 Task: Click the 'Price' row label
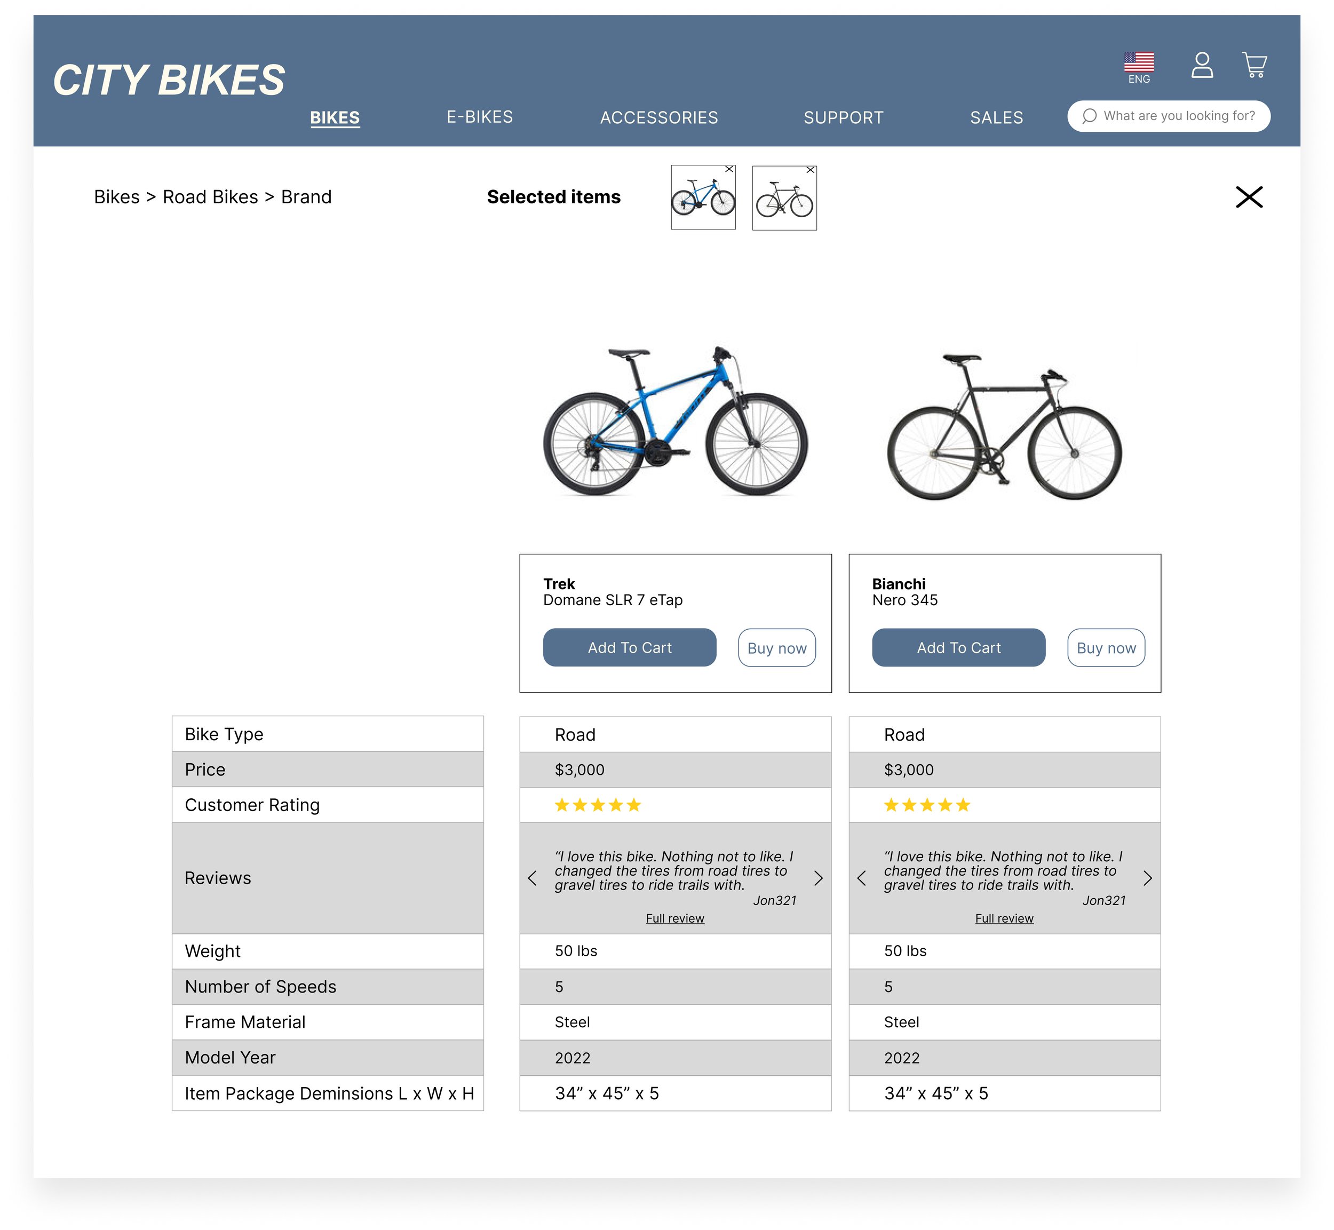click(205, 769)
